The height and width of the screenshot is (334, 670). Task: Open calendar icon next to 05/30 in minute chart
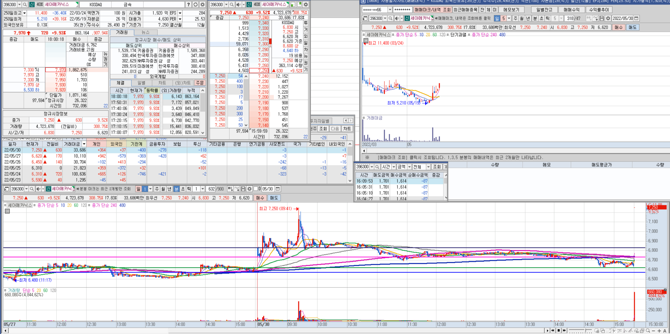tap(278, 189)
